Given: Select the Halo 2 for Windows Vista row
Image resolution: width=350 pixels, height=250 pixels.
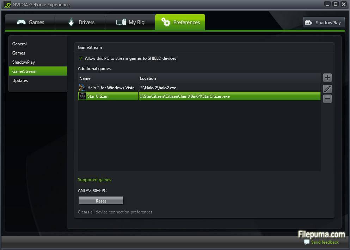Looking at the screenshot, I should coord(199,88).
